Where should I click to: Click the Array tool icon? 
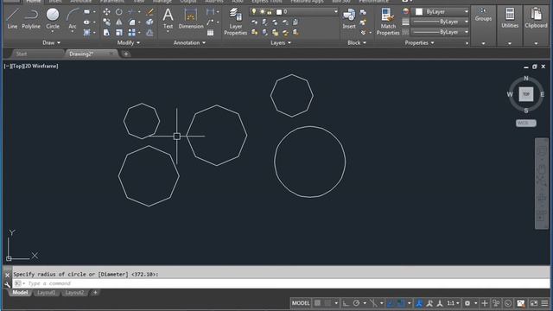[132, 33]
